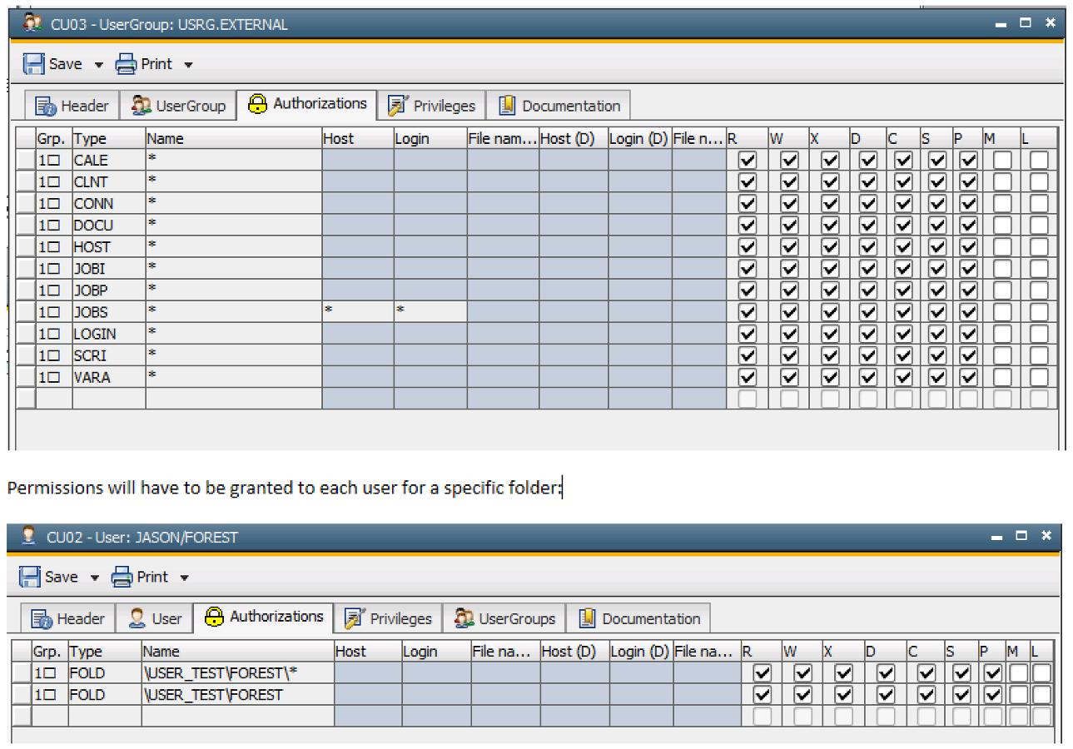Click the people icon on the UserGroup tab

[142, 105]
